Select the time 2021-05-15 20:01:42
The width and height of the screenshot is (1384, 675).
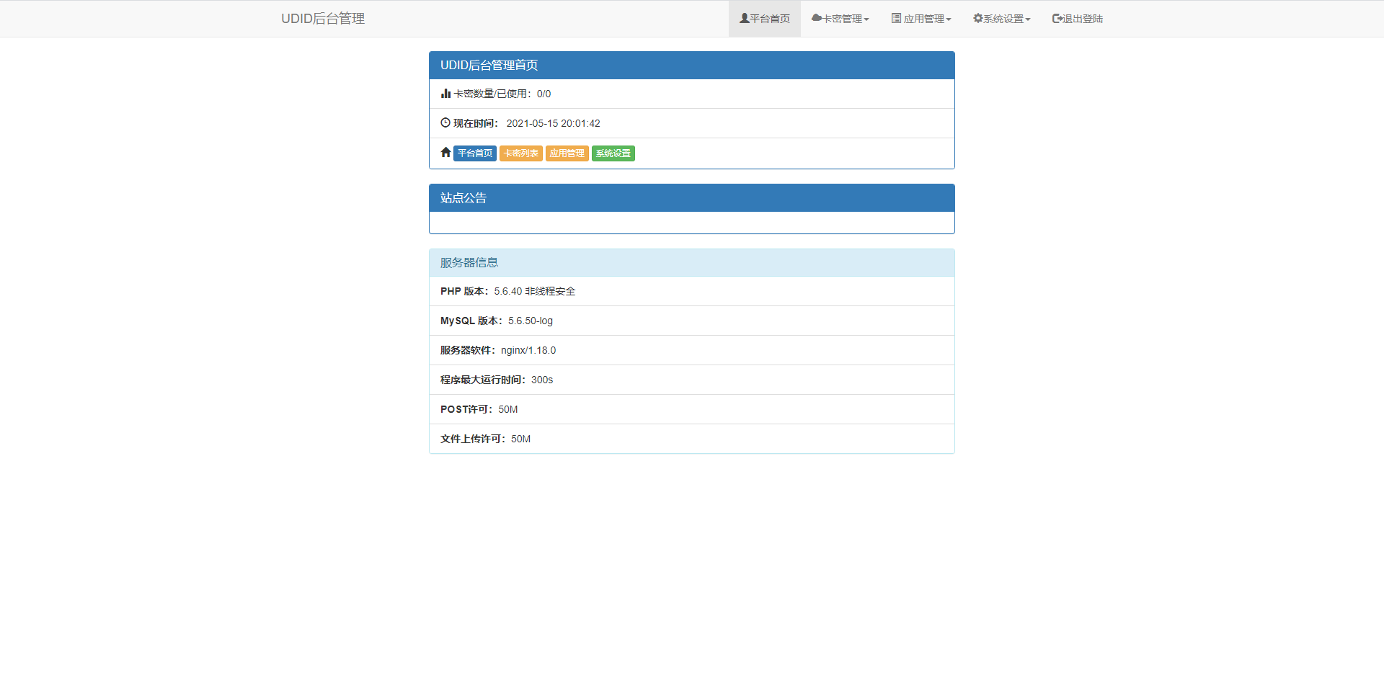[553, 123]
